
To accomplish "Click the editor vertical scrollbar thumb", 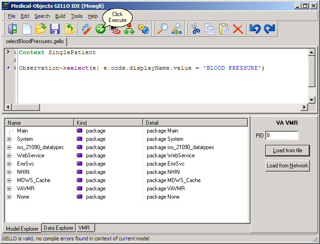I will tap(311, 72).
